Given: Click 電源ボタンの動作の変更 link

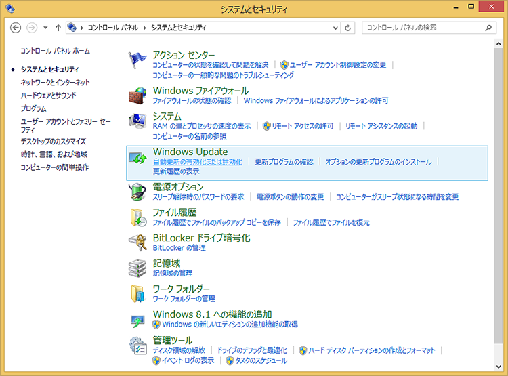Looking at the screenshot, I should tap(290, 196).
